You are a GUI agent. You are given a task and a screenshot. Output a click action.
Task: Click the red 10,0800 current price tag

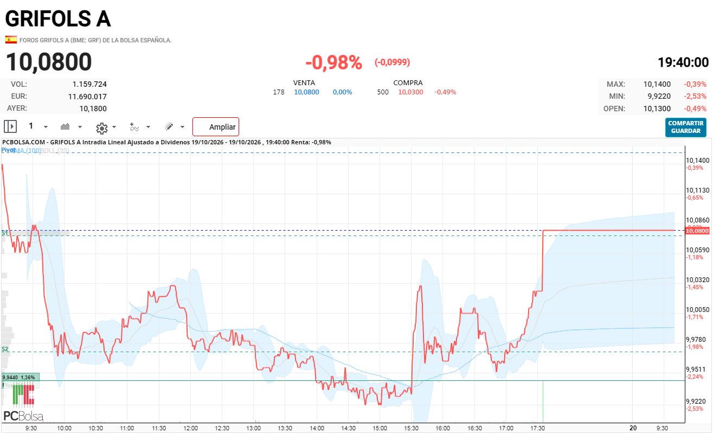point(697,231)
